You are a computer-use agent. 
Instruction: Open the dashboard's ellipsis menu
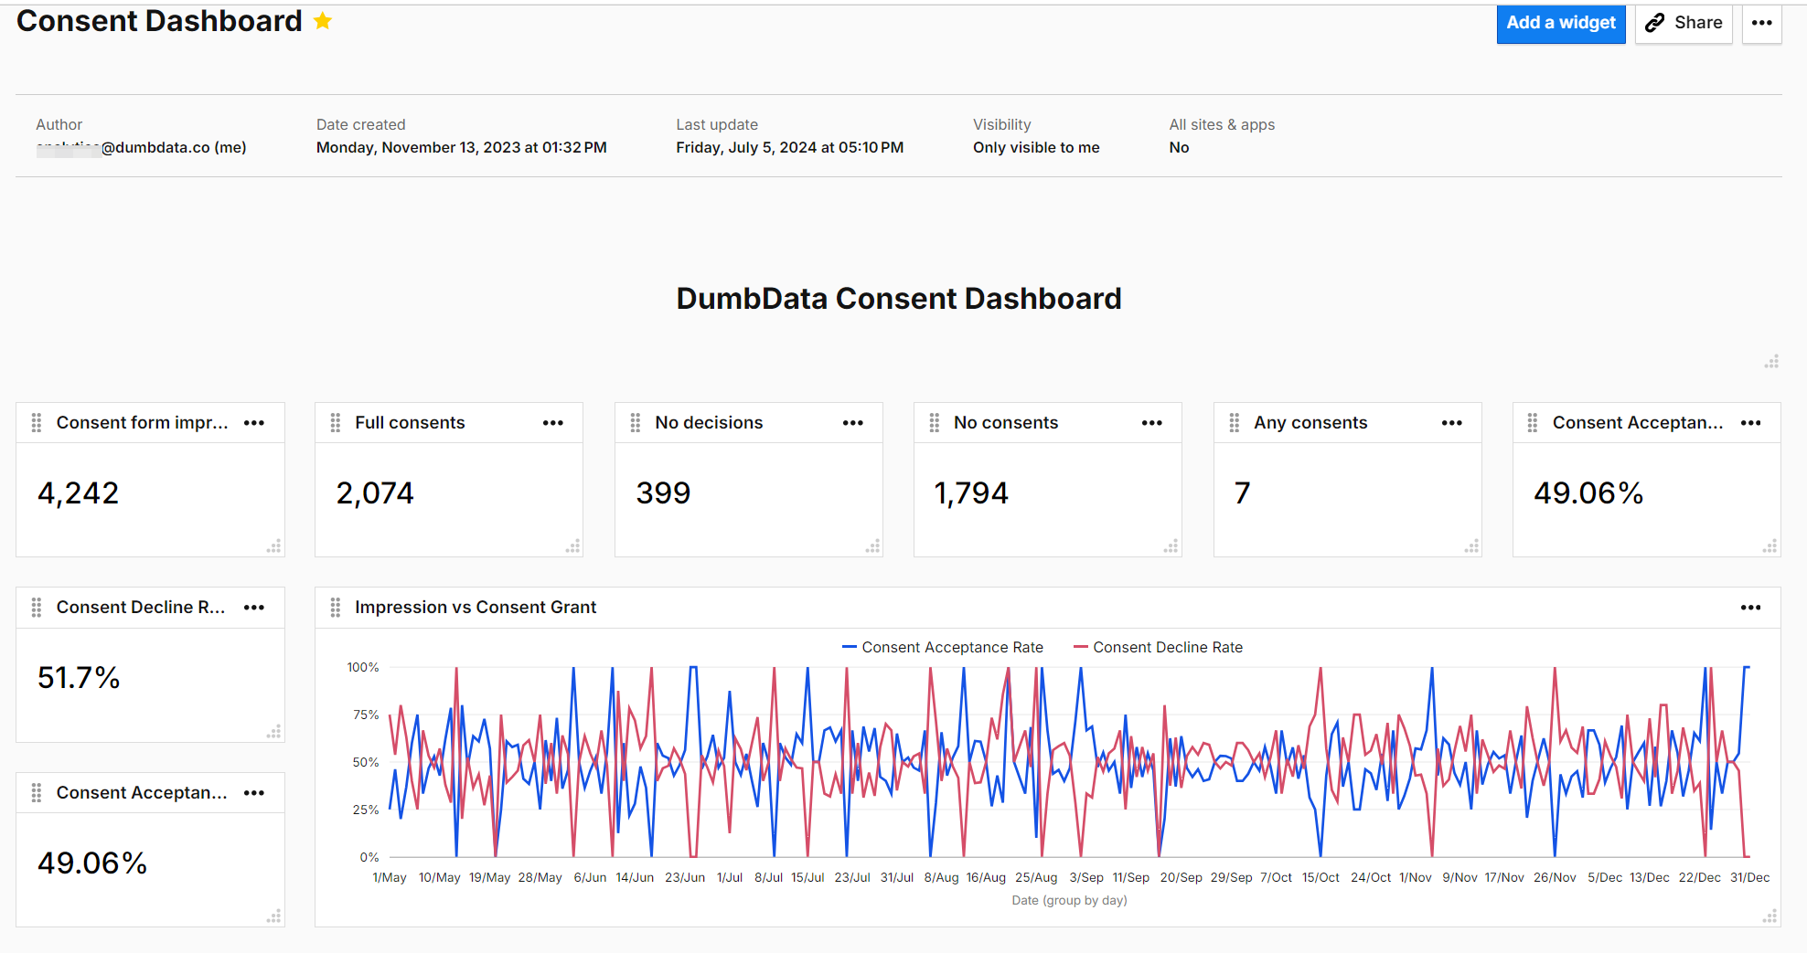[1761, 24]
